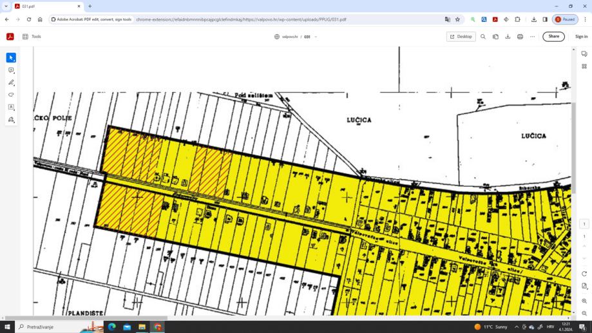Open the fill and sign tool
Viewport: 592px width, 333px height.
pos(11,120)
